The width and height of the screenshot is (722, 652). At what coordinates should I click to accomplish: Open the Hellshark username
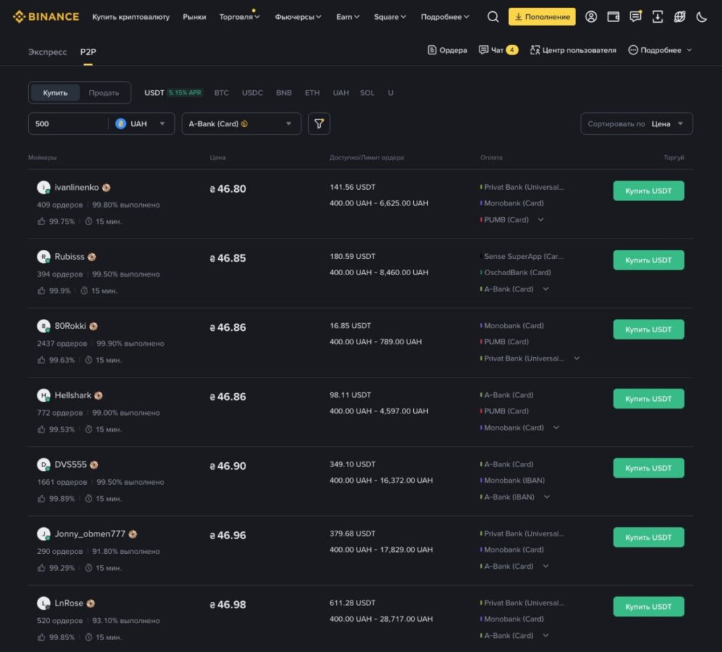73,395
